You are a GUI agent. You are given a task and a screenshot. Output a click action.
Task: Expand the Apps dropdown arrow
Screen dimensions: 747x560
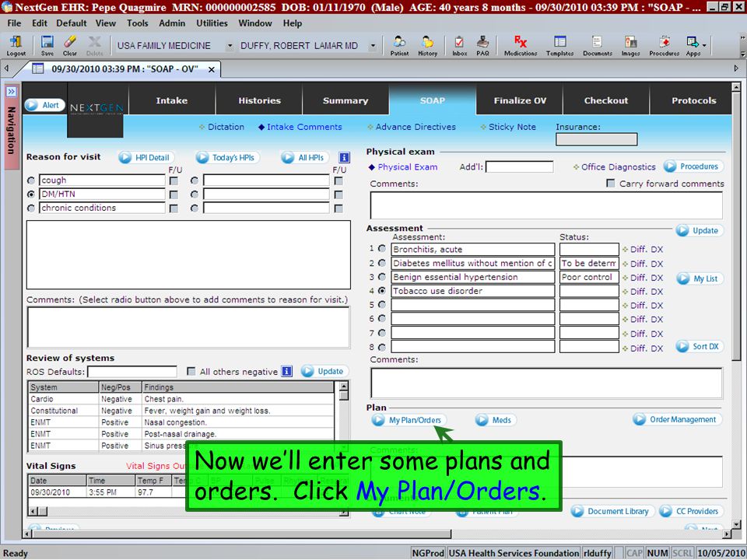704,46
